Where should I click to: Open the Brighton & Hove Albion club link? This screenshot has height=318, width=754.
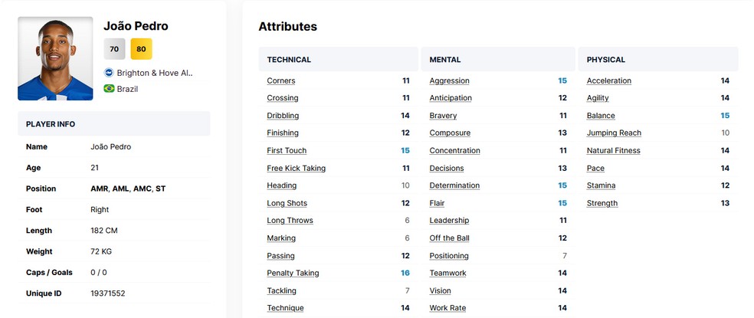tap(156, 73)
